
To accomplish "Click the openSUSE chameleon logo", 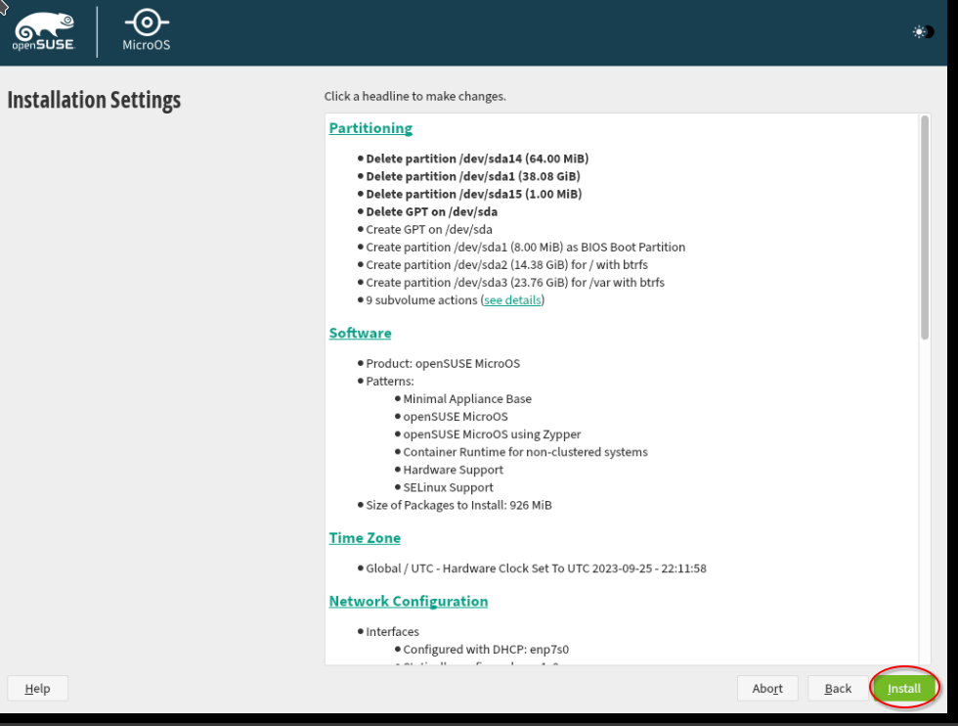I will (44, 32).
